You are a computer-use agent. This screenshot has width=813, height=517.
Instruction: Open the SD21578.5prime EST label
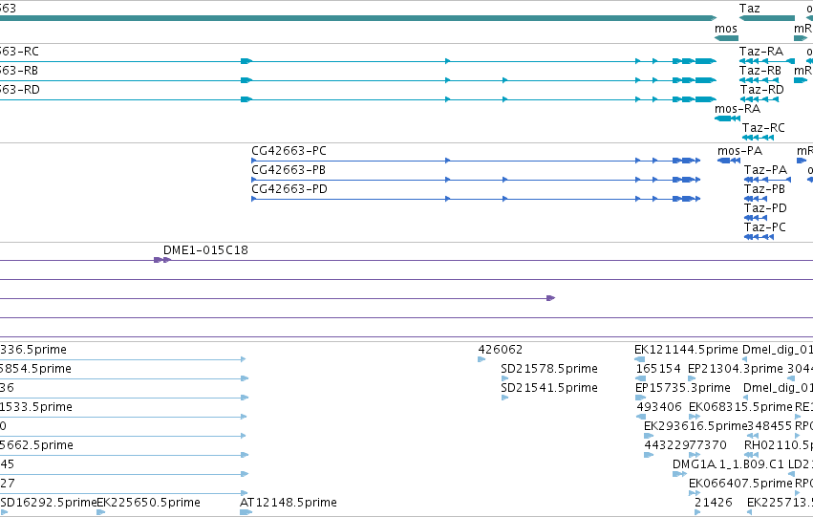click(549, 369)
